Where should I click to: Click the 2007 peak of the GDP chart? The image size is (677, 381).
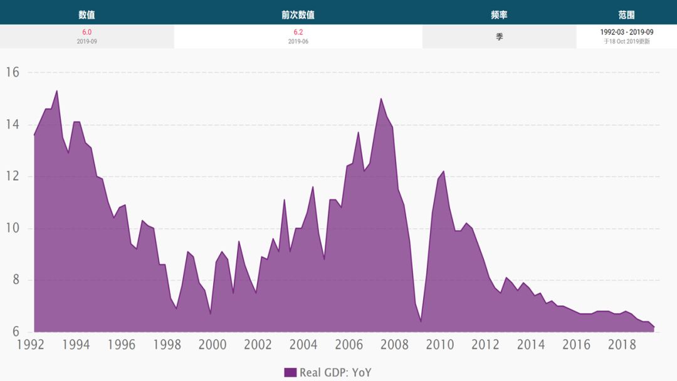(381, 99)
